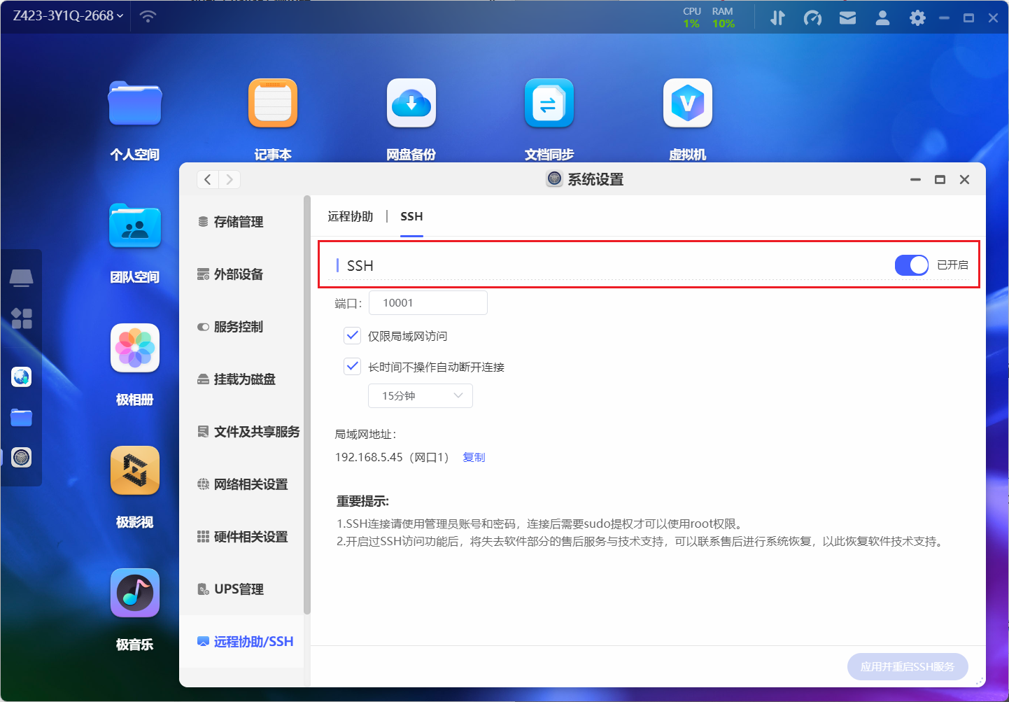Toggle off the SSH service switch
This screenshot has height=702, width=1009.
[x=911, y=265]
